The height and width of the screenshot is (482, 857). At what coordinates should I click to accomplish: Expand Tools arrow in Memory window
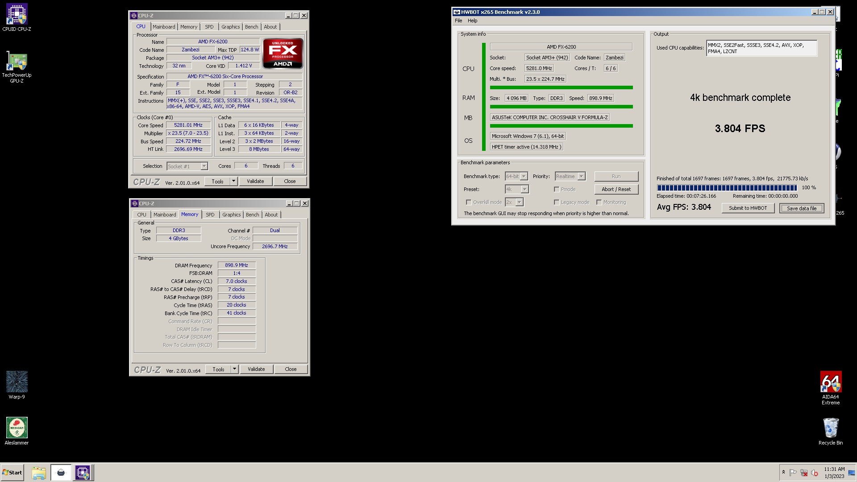tap(234, 369)
